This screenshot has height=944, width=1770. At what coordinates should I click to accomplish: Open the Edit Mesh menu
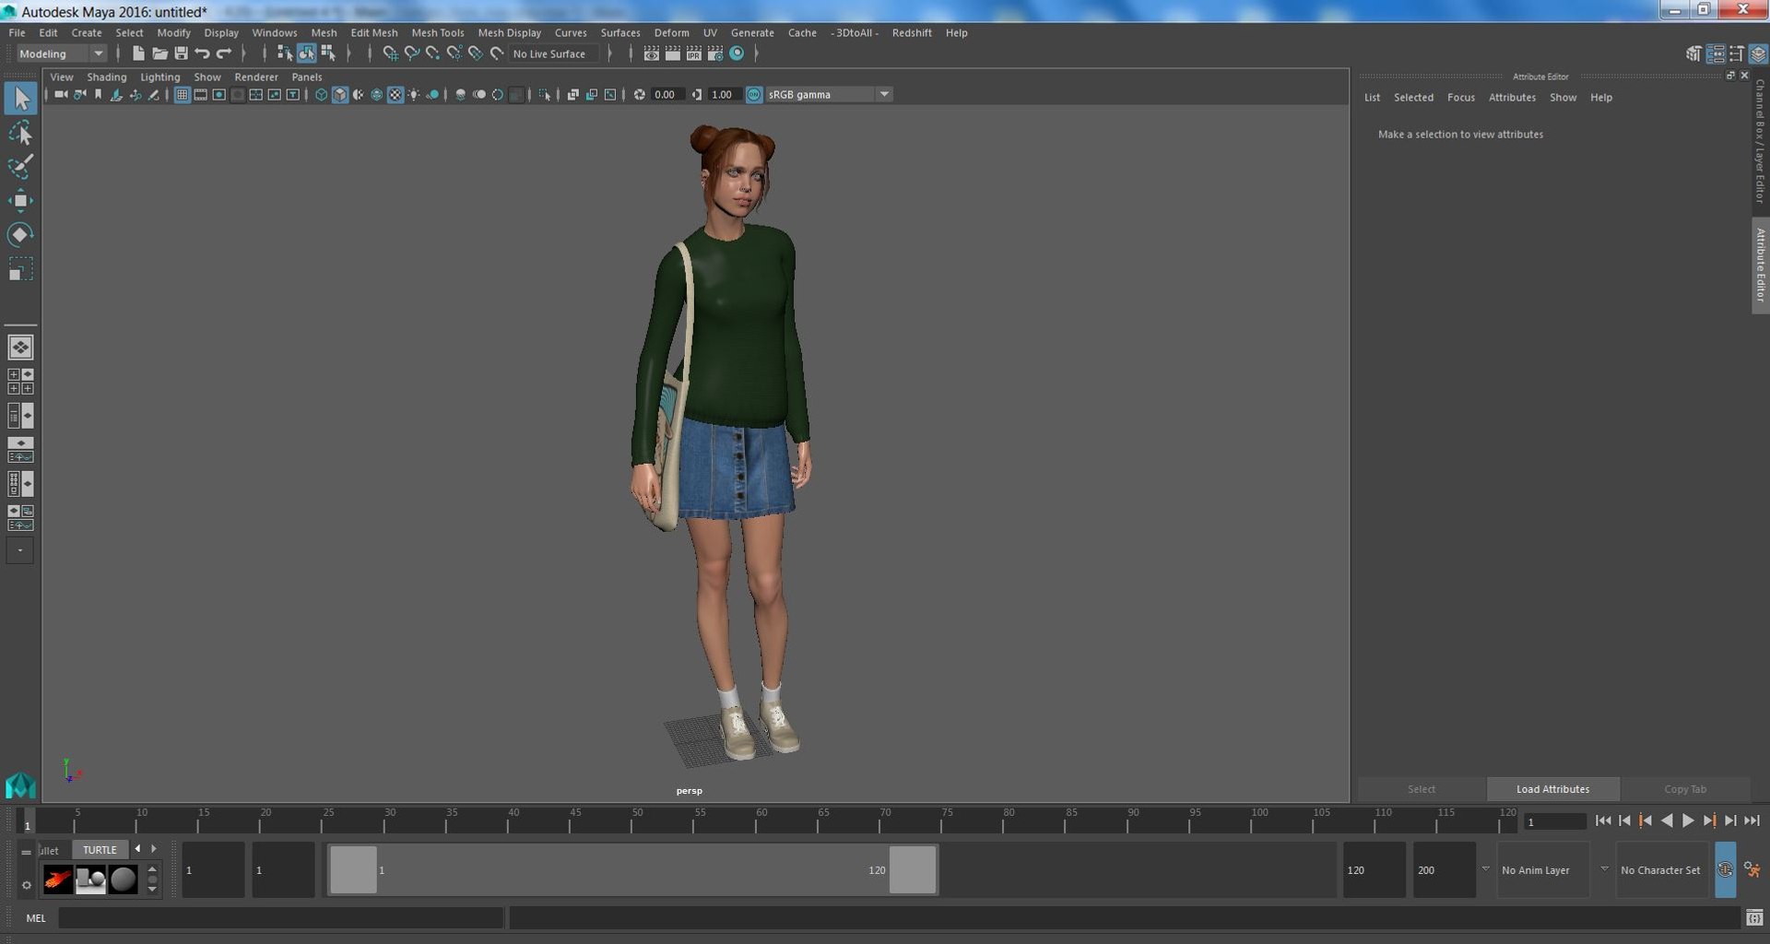[373, 32]
